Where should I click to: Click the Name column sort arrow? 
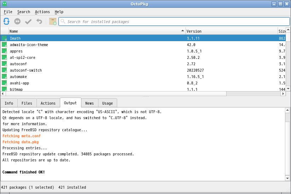(x=183, y=31)
